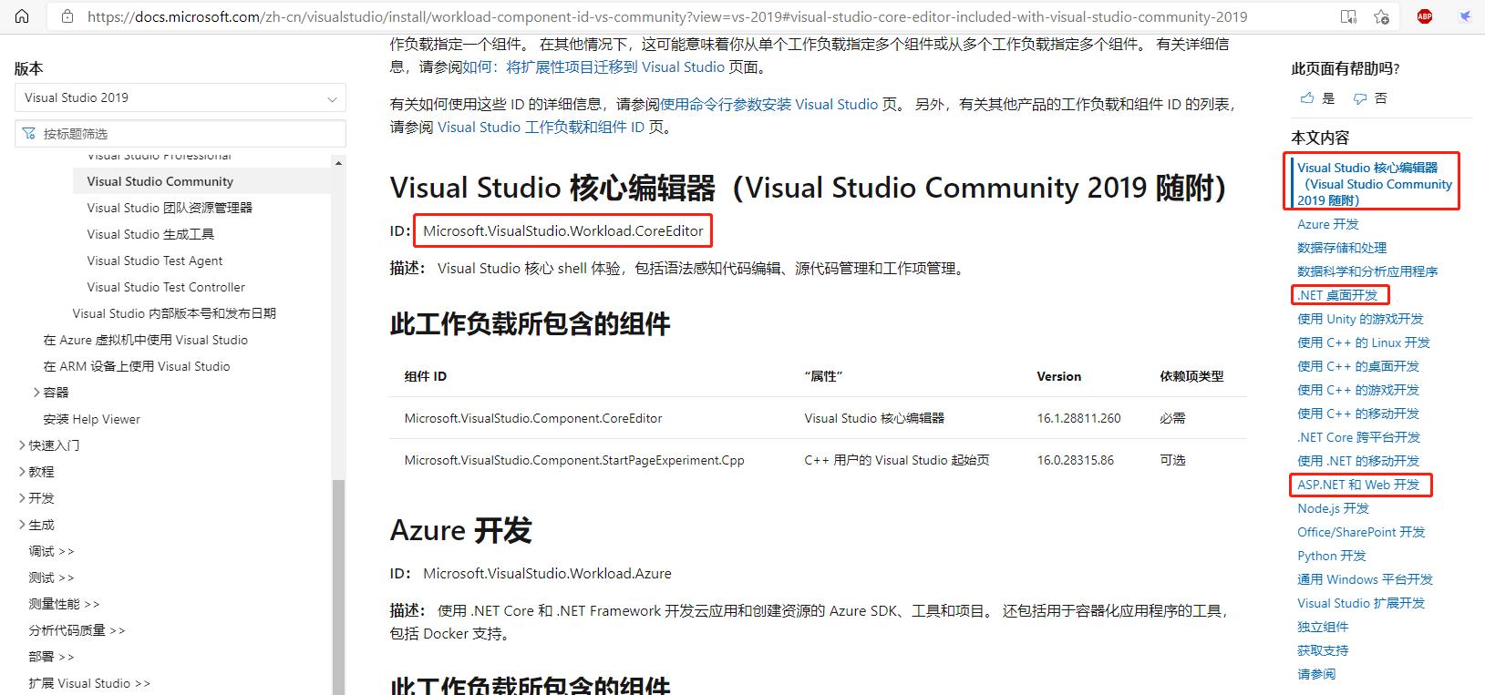
Task: Open 在 ARM 设备上使用 Visual Studio
Action: [137, 366]
